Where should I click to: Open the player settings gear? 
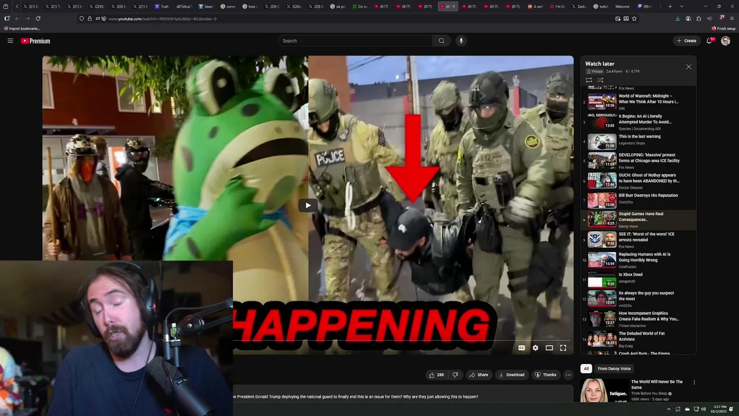535,348
